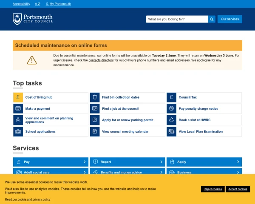
Task: Select the bin collection dates bin icon
Action: pos(95,97)
